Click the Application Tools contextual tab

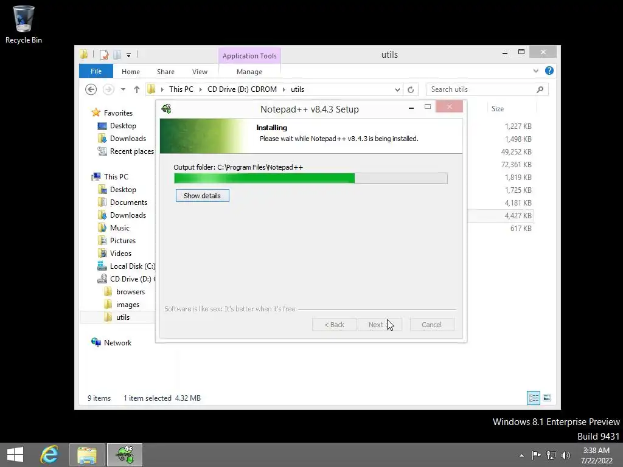click(249, 56)
